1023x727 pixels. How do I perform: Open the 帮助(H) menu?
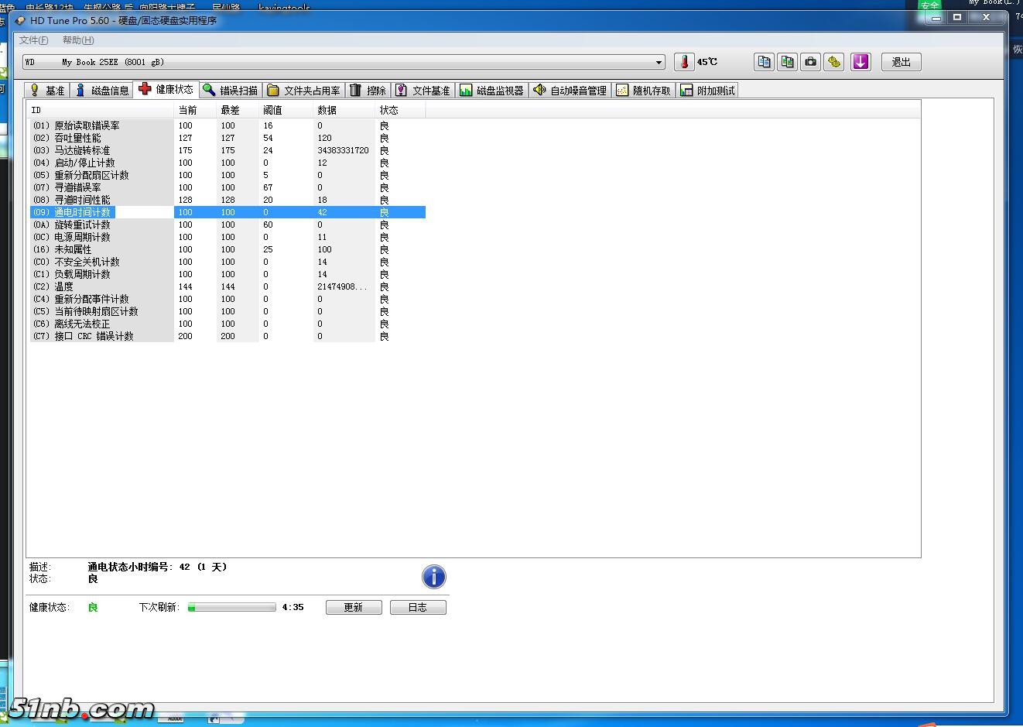coord(78,40)
